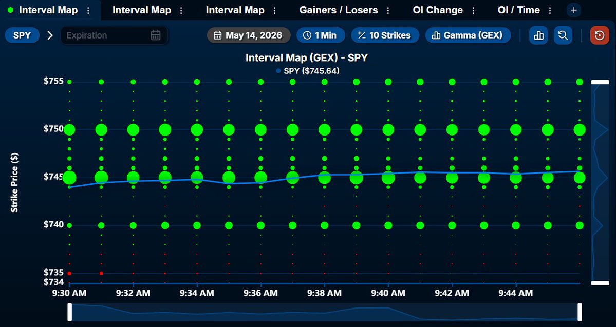Screen dimensions: 616x327
Task: Click the red $735 bubble at 9:30 AM
Action: [x=69, y=273]
